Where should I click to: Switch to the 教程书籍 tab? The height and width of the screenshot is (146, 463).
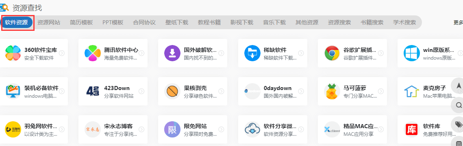(x=209, y=22)
